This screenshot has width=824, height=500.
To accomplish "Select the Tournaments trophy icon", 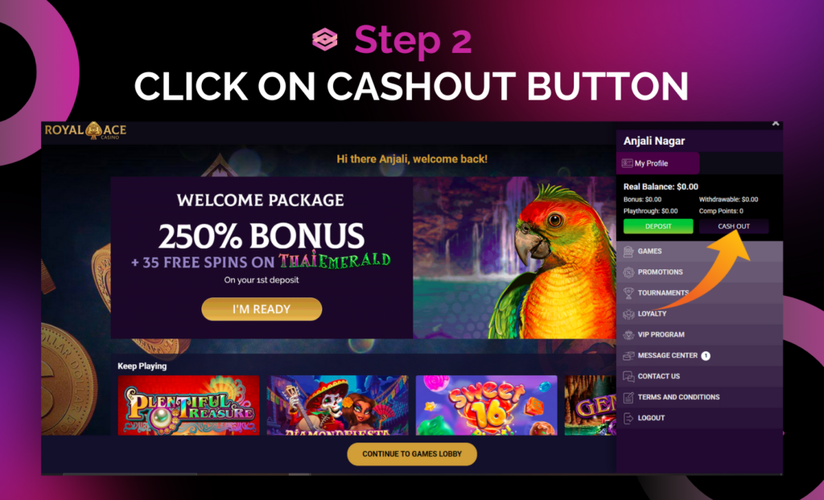I will coord(628,293).
